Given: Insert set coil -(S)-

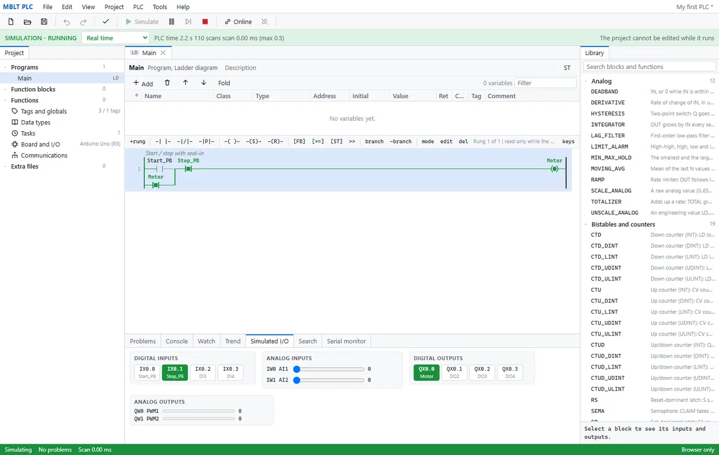Looking at the screenshot, I should click(253, 141).
